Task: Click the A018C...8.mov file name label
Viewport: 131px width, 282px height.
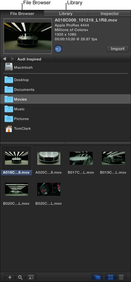Action: tap(16, 172)
